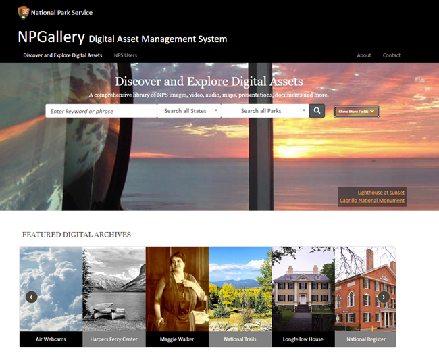
Task: Go to the Contact page
Action: (x=392, y=55)
